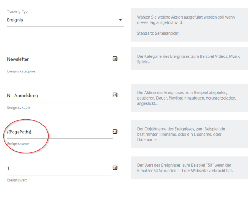Open the Tracking-Typ dropdown showing Ereignis
The width and height of the screenshot is (250, 198).
click(x=65, y=20)
